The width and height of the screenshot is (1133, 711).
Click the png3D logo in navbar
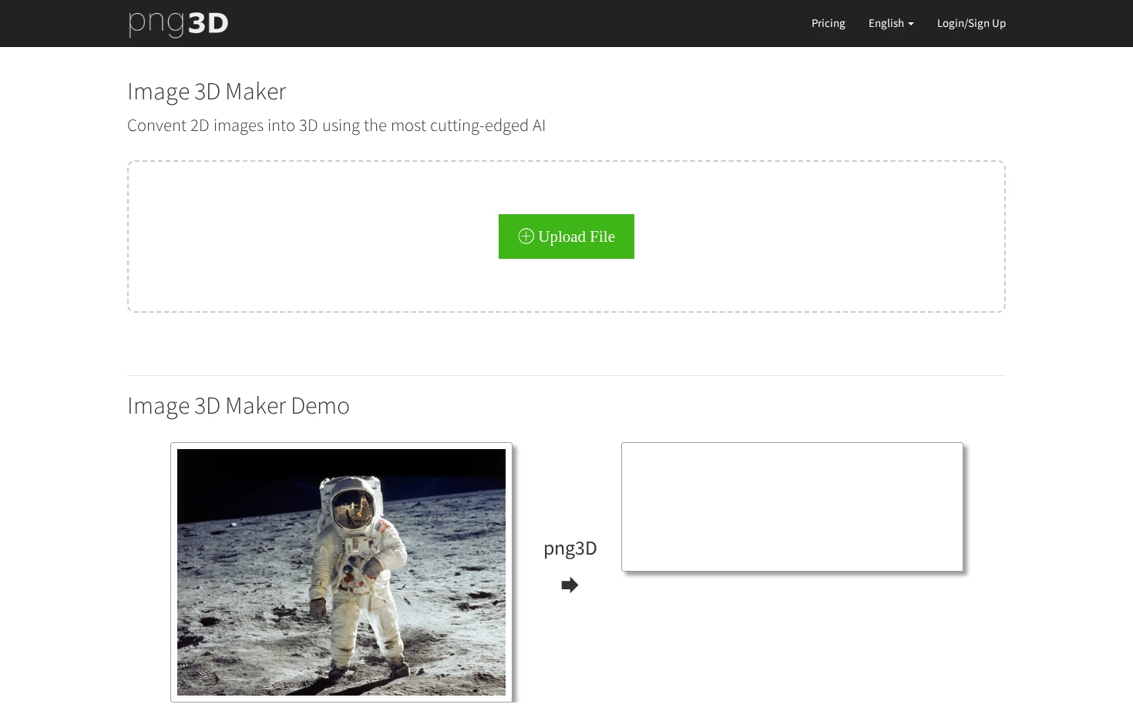178,23
